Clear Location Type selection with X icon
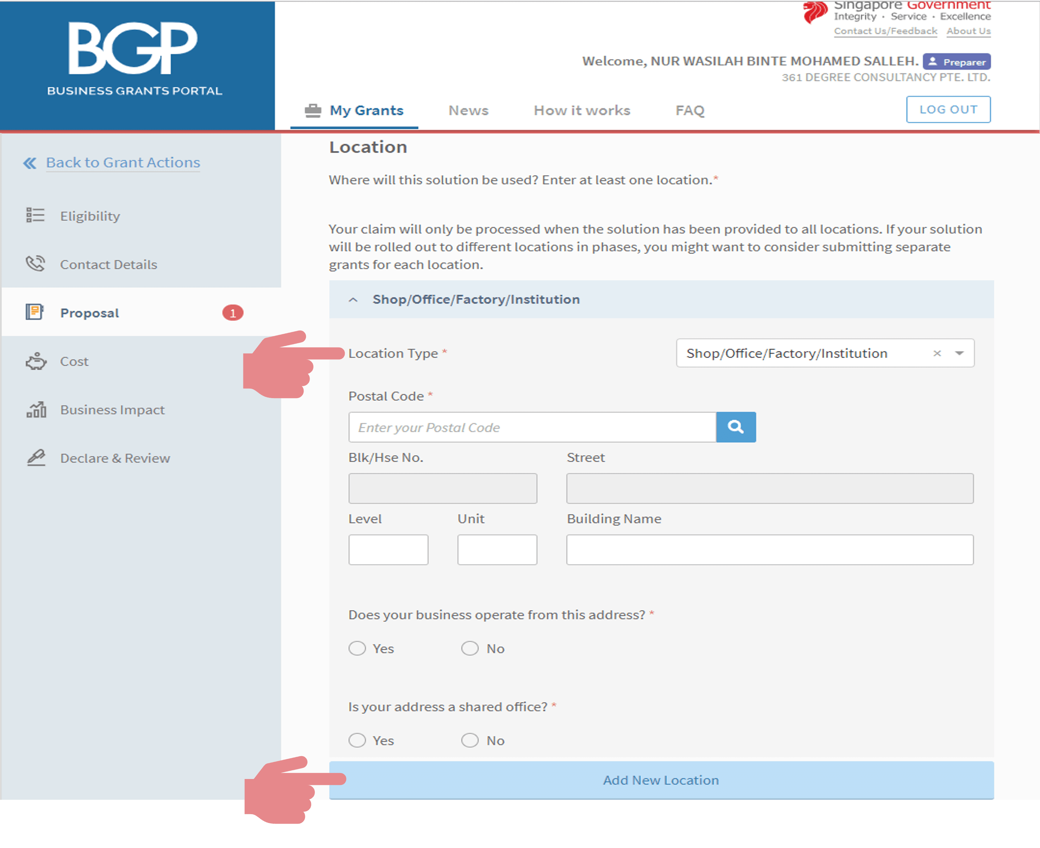This screenshot has width=1040, height=848. pyautogui.click(x=937, y=353)
